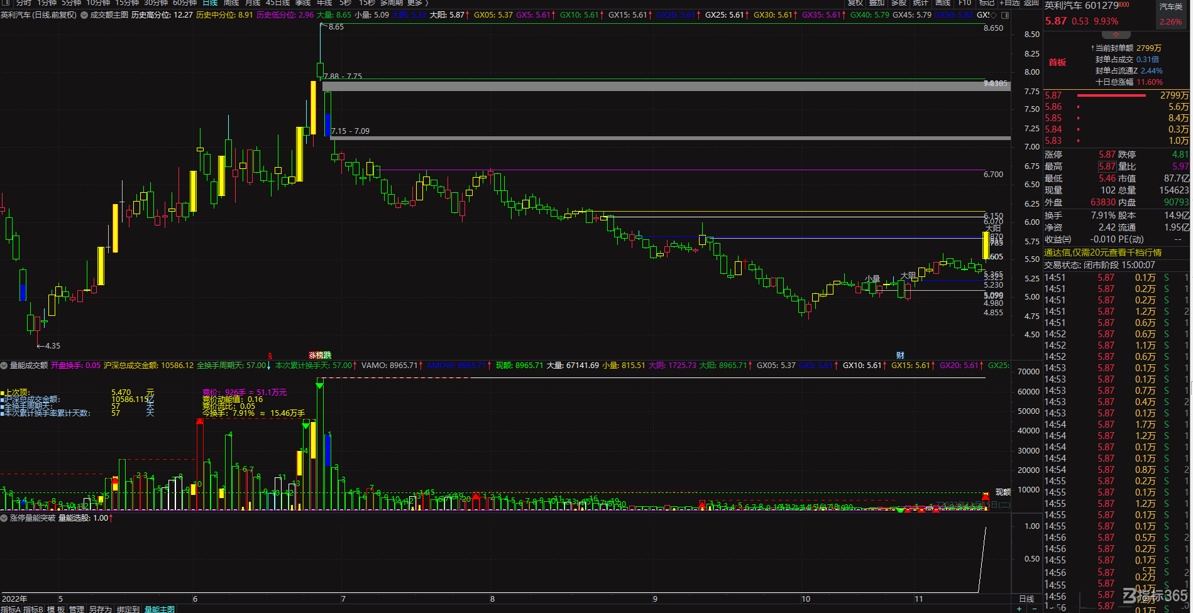Click the plus zoom button below the axis

coord(1020,609)
